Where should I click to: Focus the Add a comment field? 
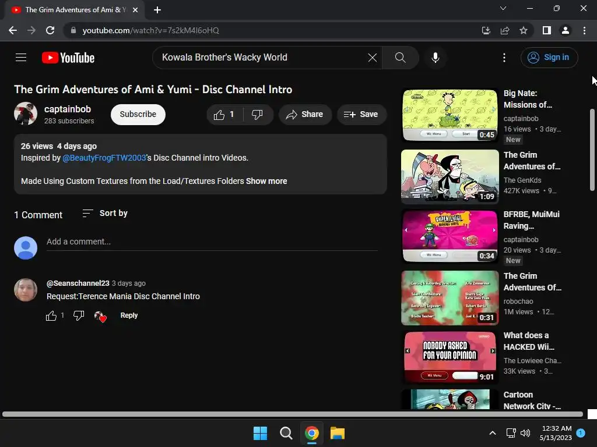pyautogui.click(x=212, y=242)
